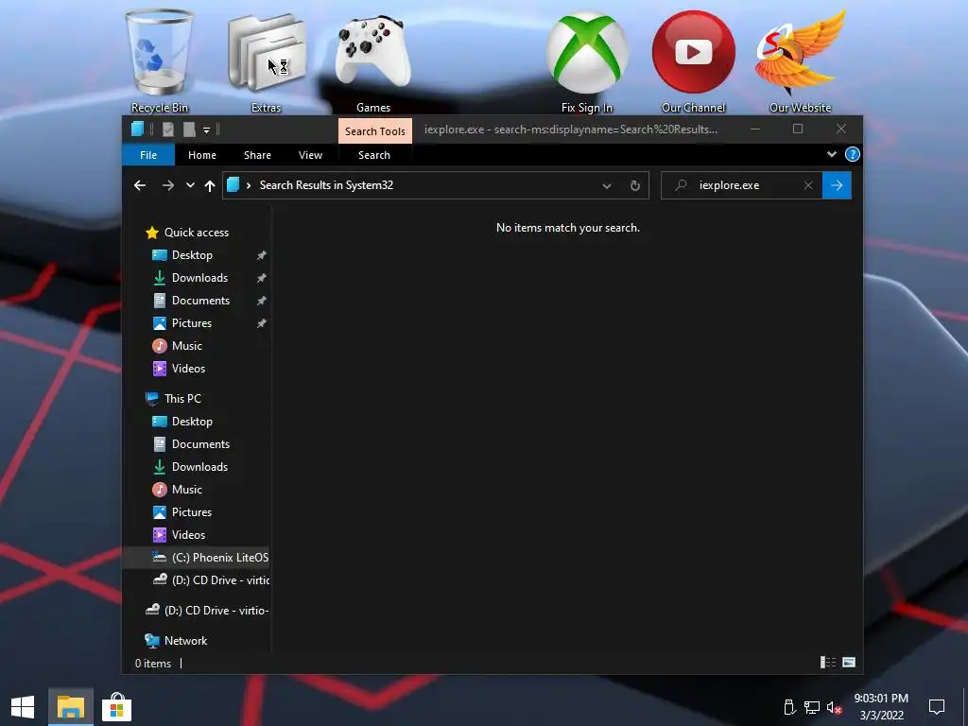Open Downloads under This PC
Viewport: 968px width, 726px height.
(199, 467)
